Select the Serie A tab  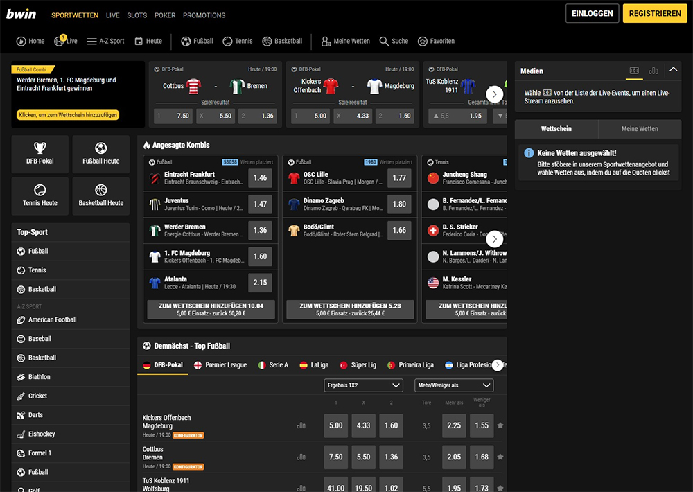click(273, 365)
